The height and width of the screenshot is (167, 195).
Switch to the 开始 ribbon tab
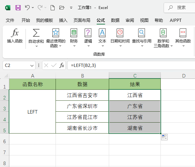pos(26,20)
